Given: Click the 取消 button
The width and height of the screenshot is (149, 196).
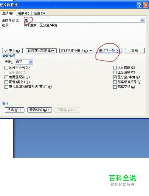Looking at the screenshot, I should (135, 51).
